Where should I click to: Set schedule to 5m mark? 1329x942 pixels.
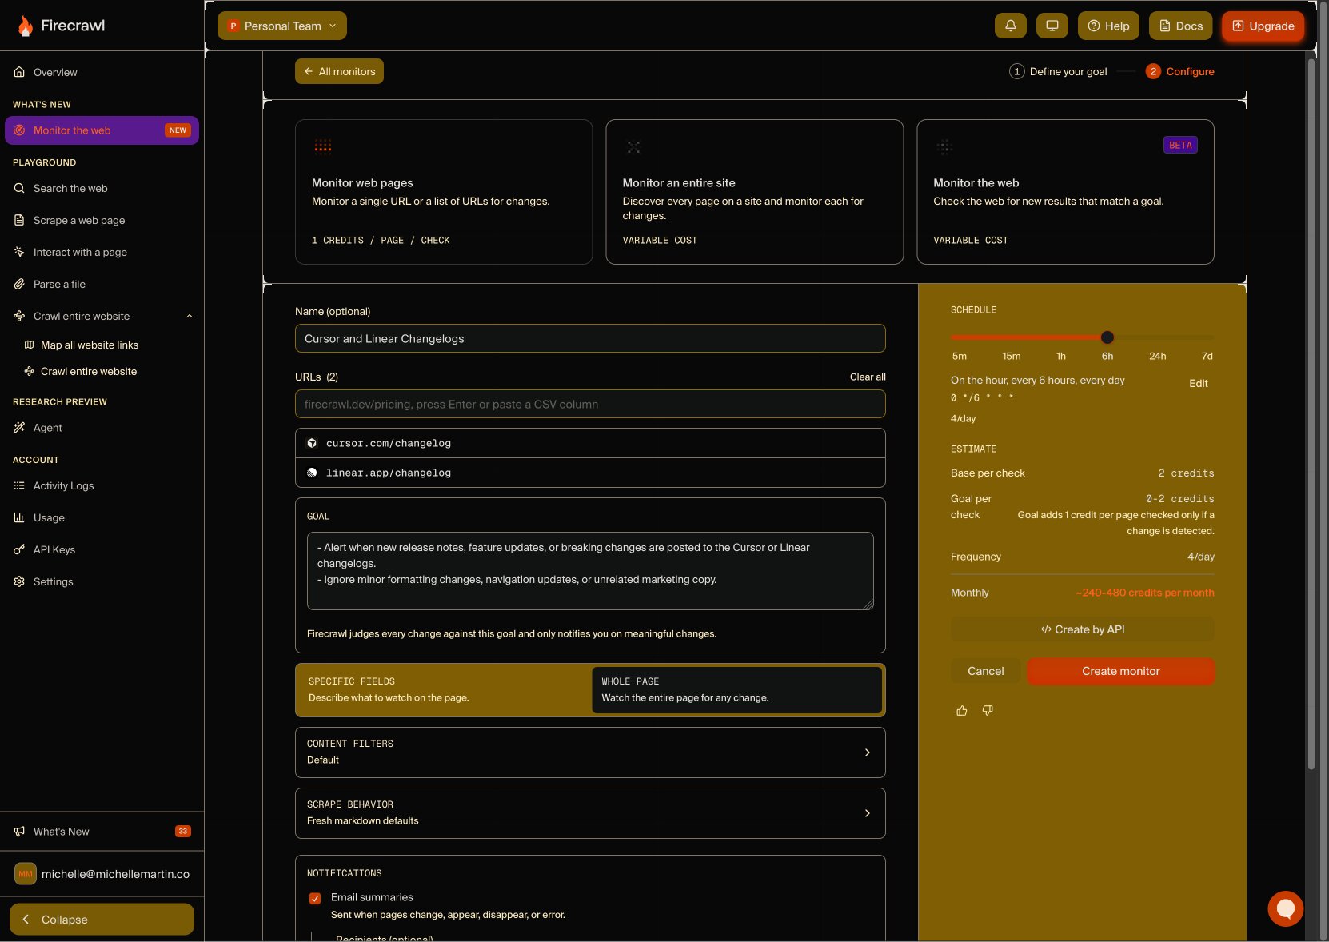point(959,356)
